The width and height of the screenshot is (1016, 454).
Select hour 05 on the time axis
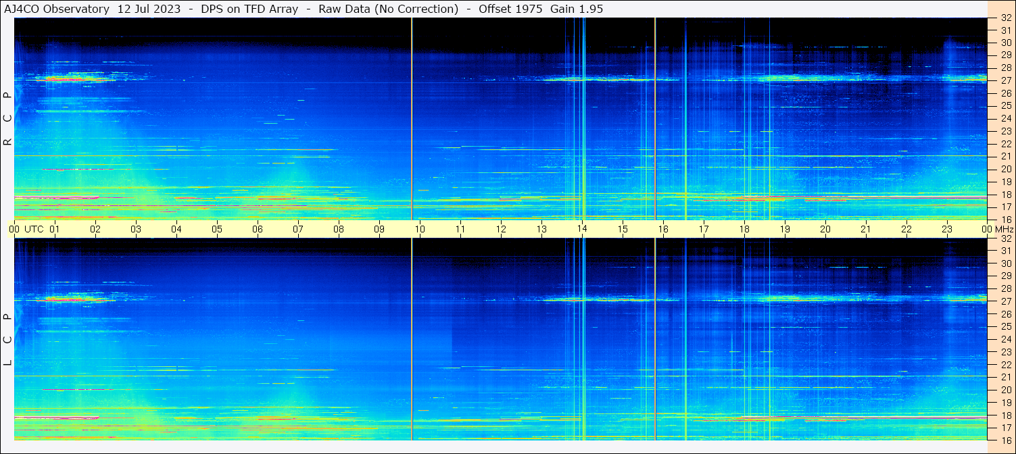[217, 229]
